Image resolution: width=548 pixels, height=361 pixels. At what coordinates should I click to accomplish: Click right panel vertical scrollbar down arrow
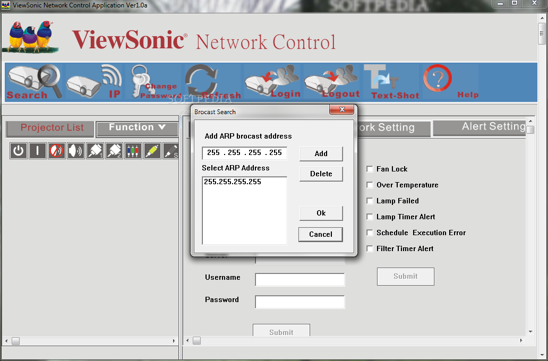[530, 332]
